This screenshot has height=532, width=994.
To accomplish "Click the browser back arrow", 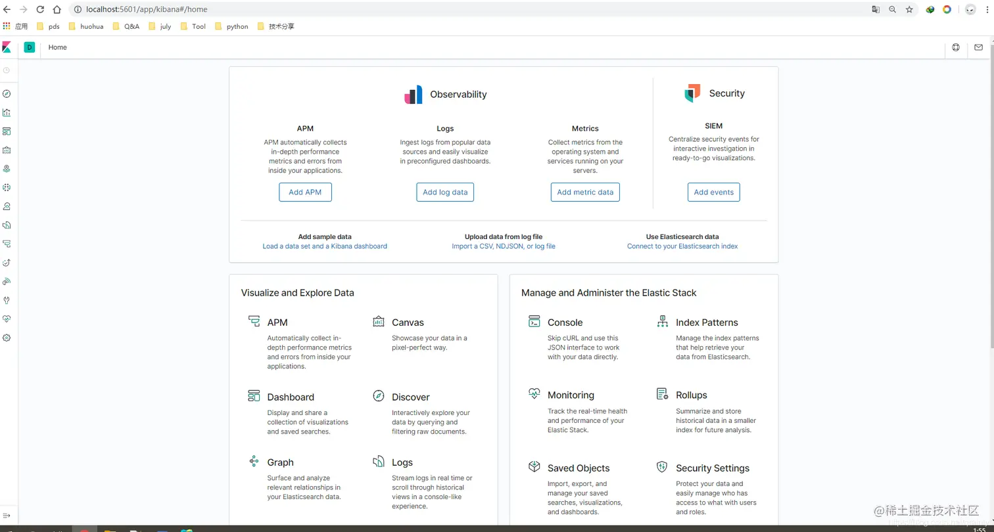I will 7,10.
